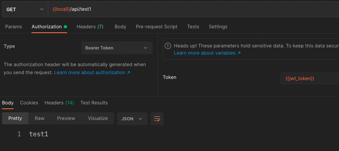Switch to the Params tab

(x=14, y=27)
